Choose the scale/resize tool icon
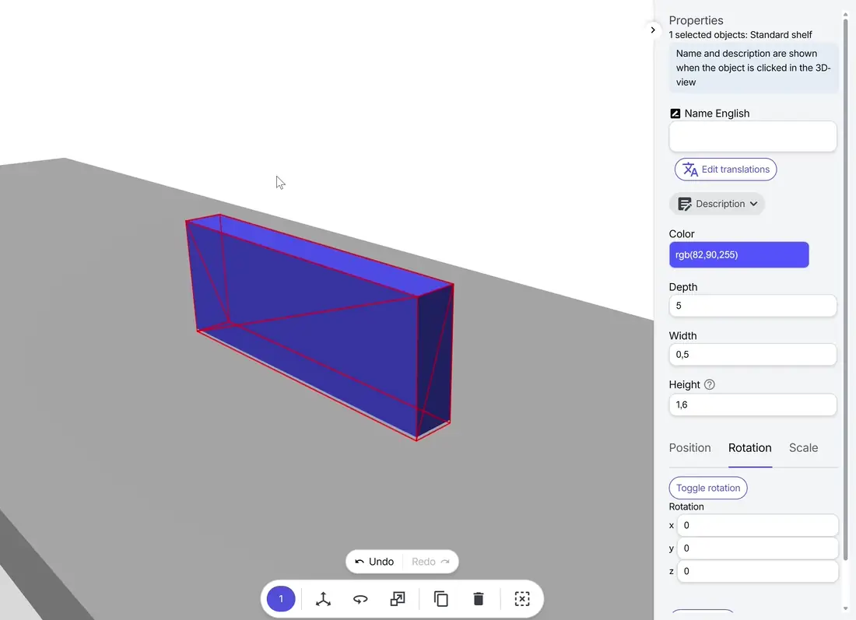Image resolution: width=856 pixels, height=620 pixels. [398, 599]
